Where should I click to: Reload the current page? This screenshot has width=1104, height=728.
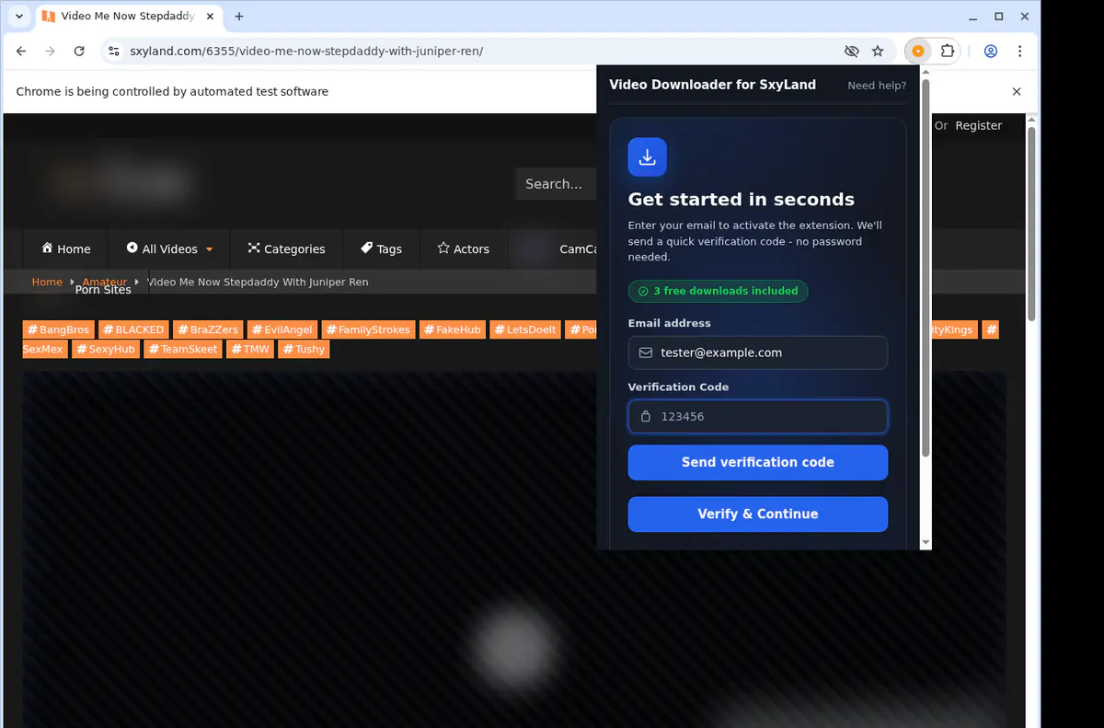79,52
